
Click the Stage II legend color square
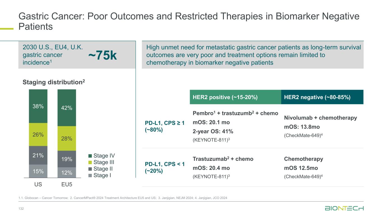tap(90, 169)
